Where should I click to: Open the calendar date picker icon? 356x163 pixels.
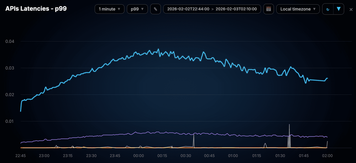[x=268, y=9]
